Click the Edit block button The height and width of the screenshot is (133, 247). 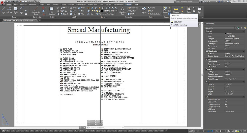point(150,11)
